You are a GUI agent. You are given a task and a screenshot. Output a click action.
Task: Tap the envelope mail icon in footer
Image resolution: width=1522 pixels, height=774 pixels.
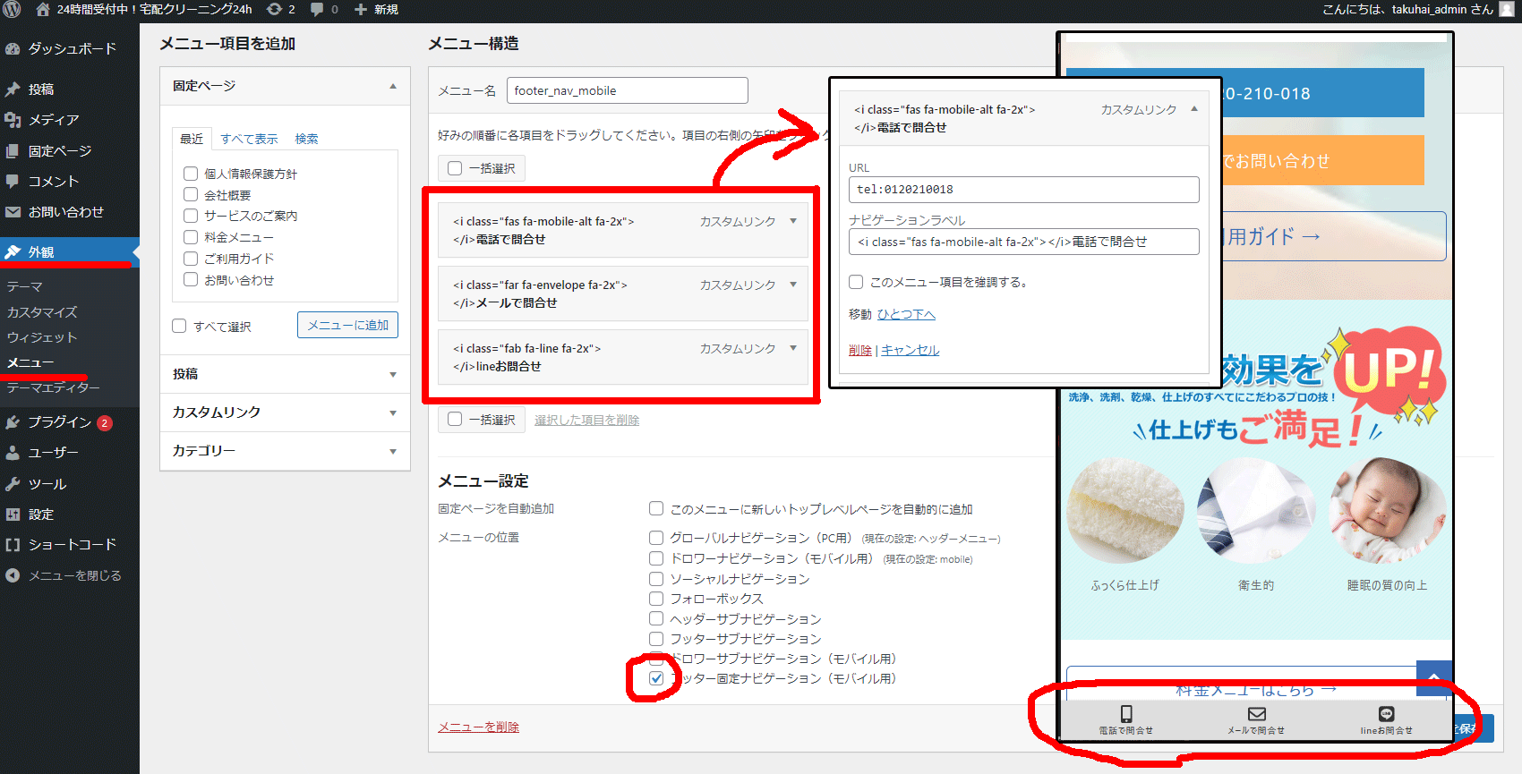point(1256,714)
